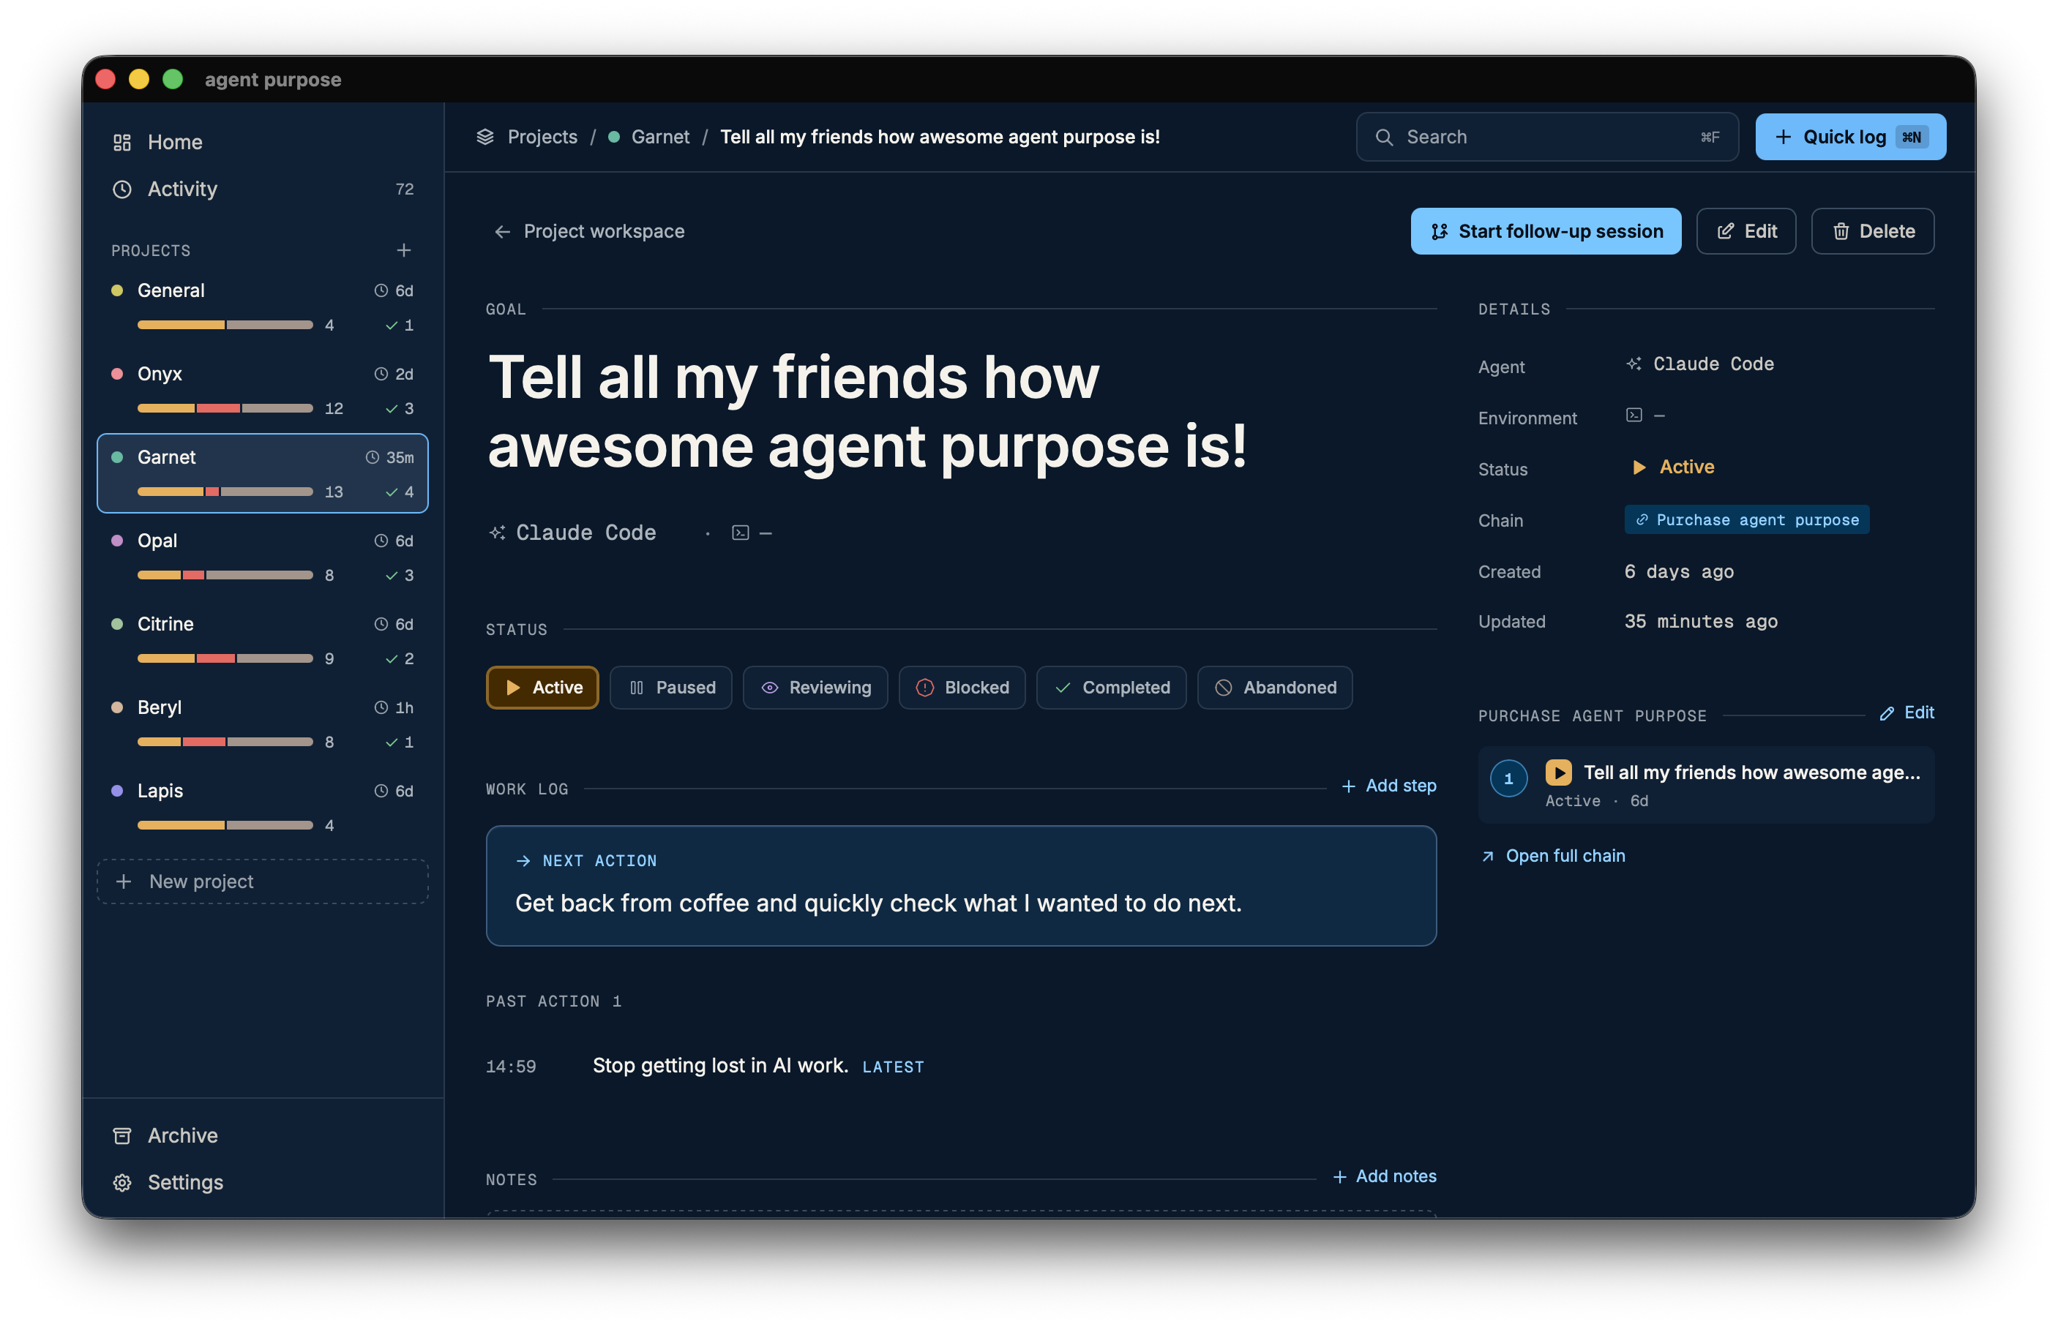Set status to Active

click(542, 688)
